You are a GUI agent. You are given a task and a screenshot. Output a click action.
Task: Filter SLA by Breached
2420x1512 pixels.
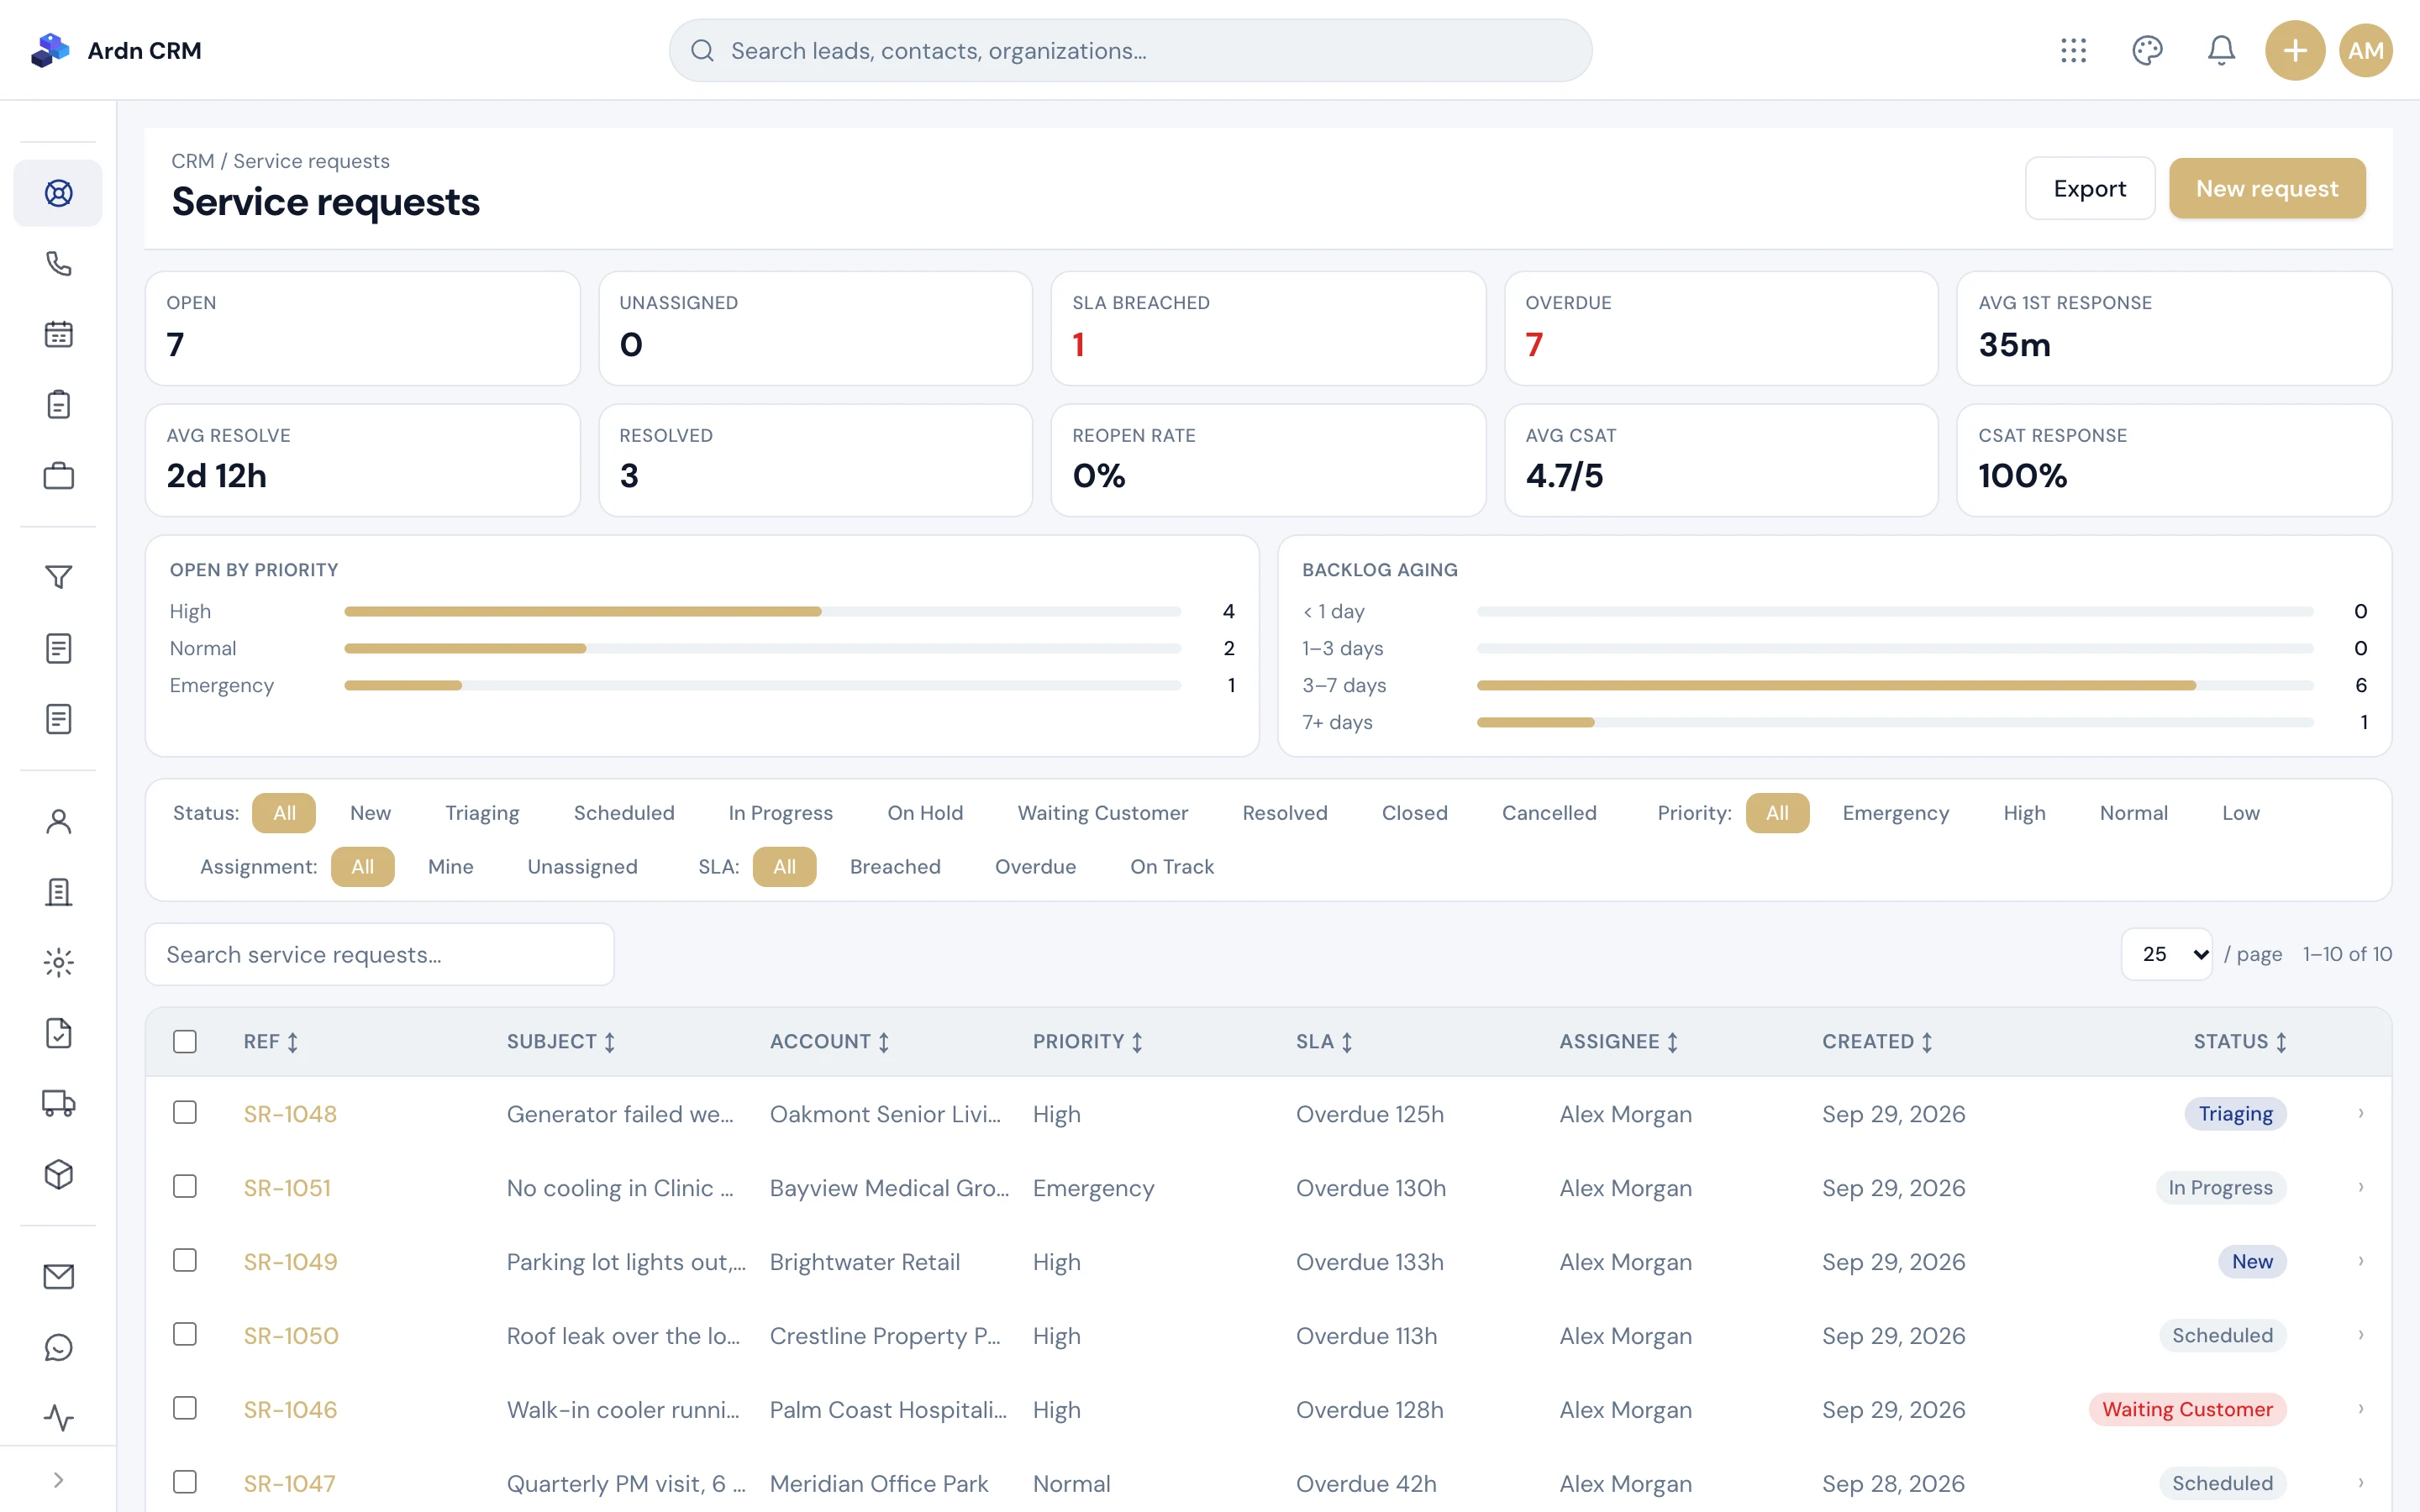click(x=895, y=867)
